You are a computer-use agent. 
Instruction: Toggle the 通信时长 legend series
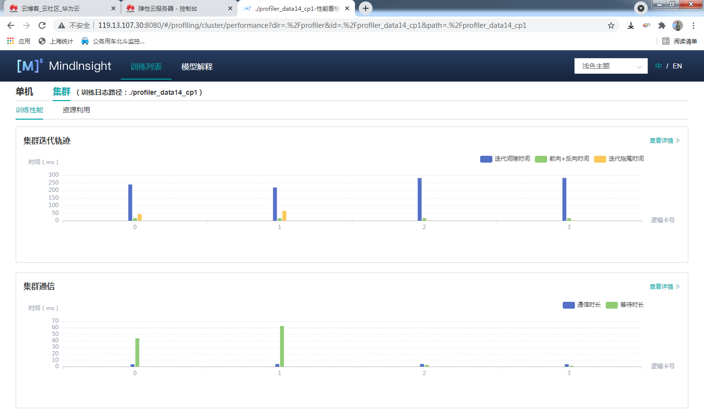coord(582,305)
